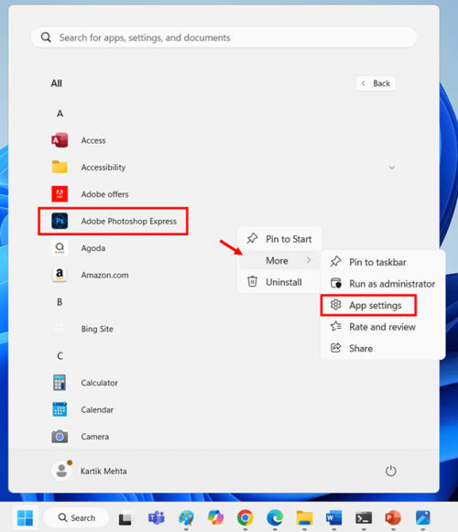This screenshot has width=458, height=532.
Task: Open Word from the taskbar
Action: (333, 517)
